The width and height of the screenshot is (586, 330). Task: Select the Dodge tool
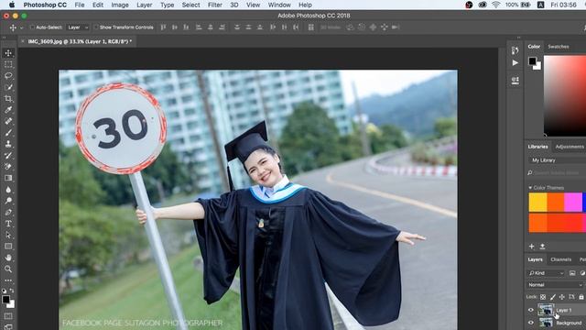point(8,201)
